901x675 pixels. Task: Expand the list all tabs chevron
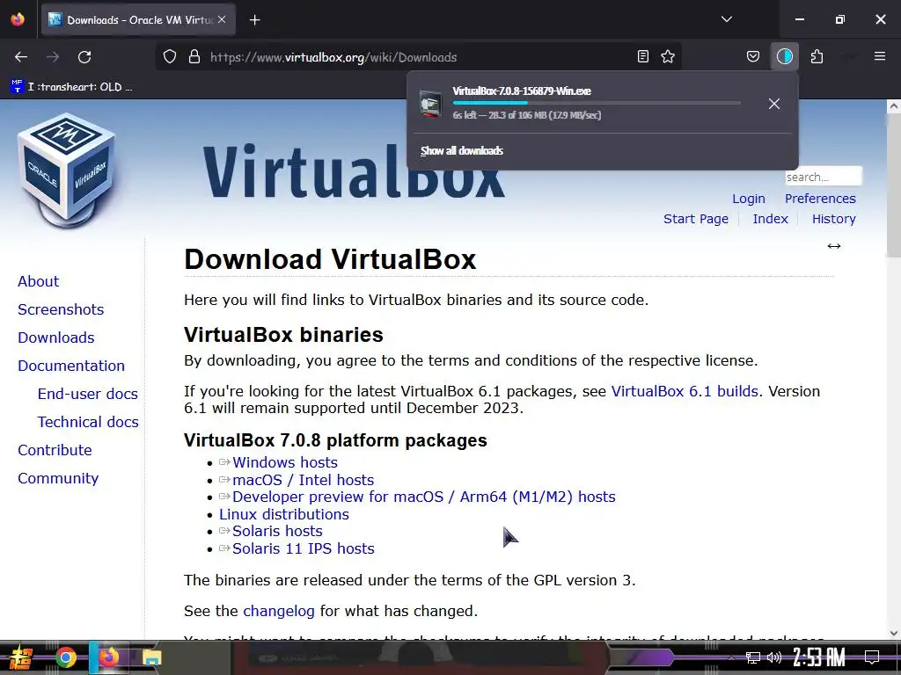click(727, 19)
